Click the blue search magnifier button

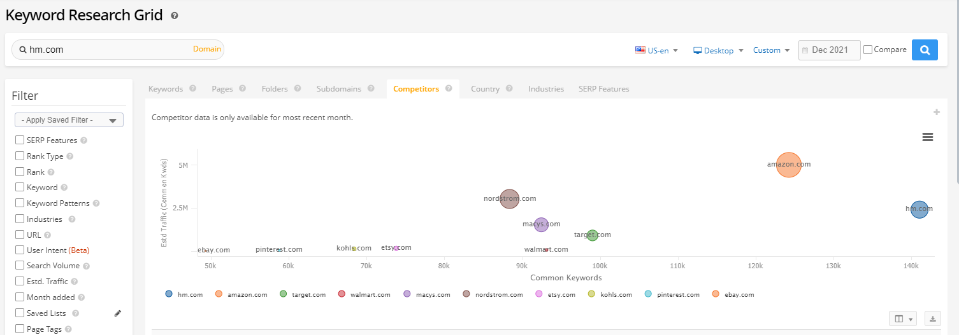coord(925,50)
